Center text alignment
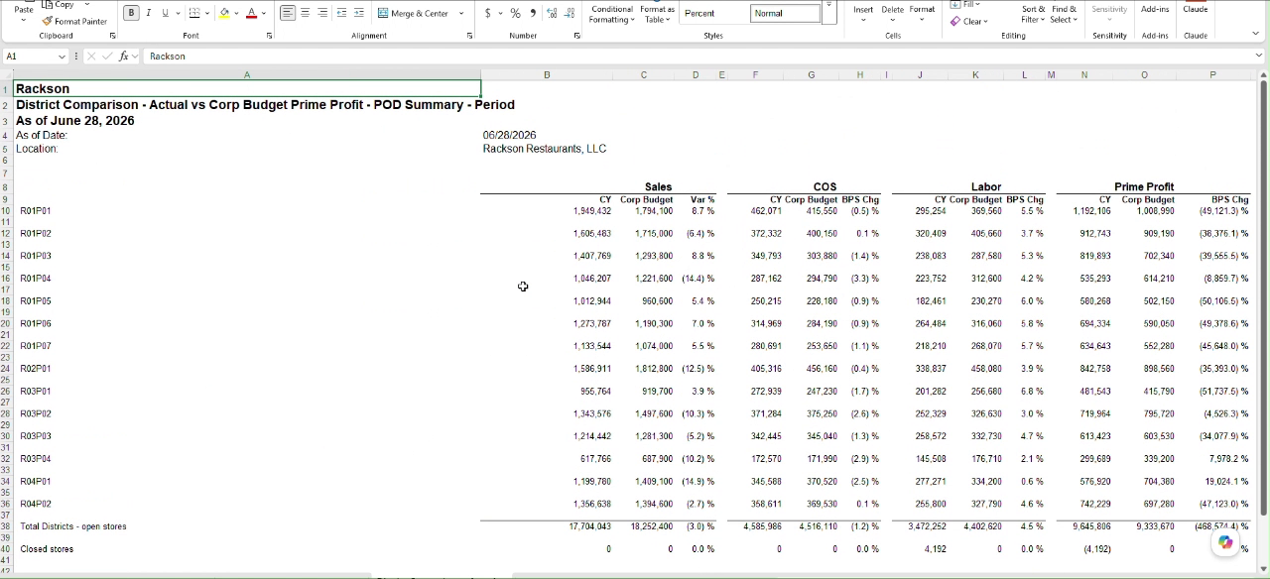This screenshot has height=579, width=1270. 305,13
